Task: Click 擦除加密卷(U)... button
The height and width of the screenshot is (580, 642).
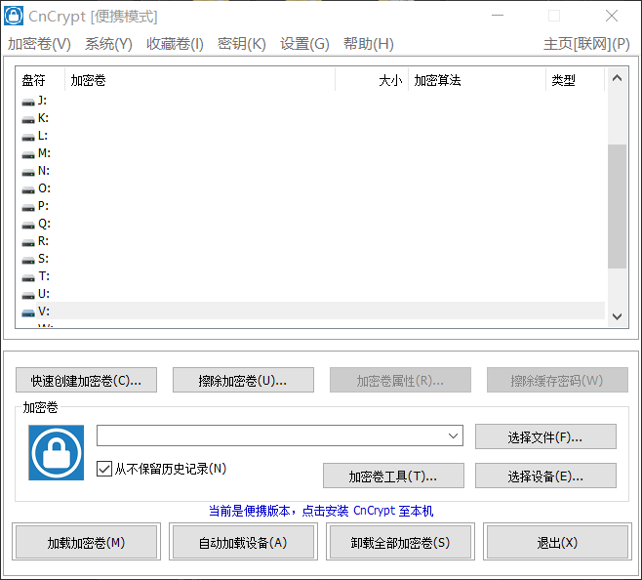Action: [x=243, y=380]
